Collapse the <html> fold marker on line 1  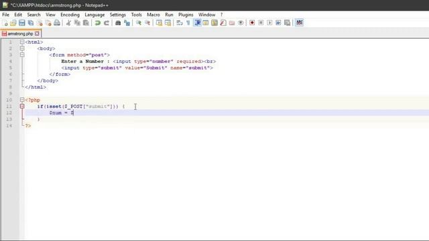coord(22,42)
